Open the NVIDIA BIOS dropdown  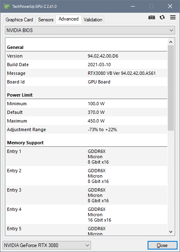90,30
